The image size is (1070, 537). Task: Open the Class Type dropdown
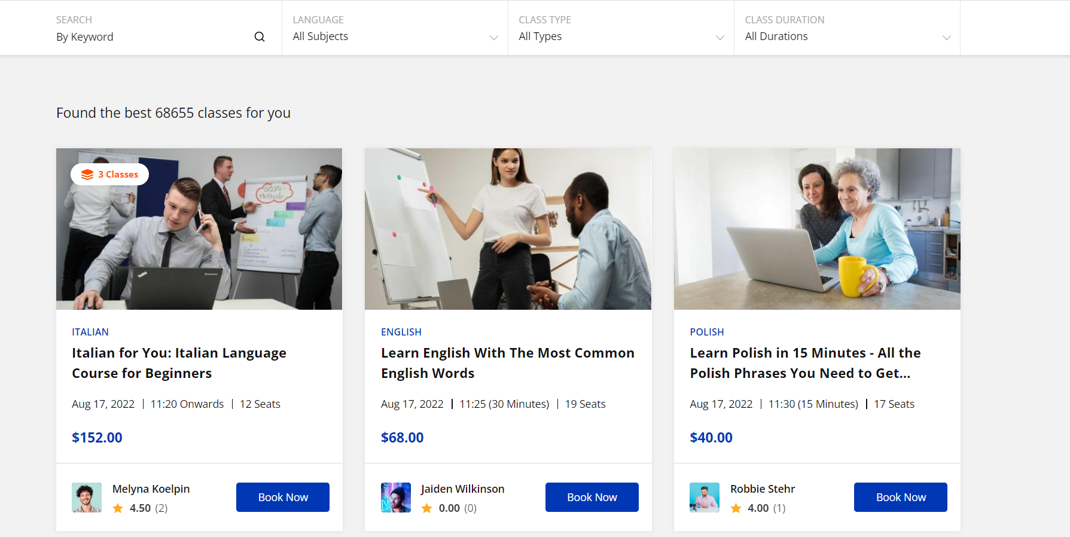click(621, 36)
